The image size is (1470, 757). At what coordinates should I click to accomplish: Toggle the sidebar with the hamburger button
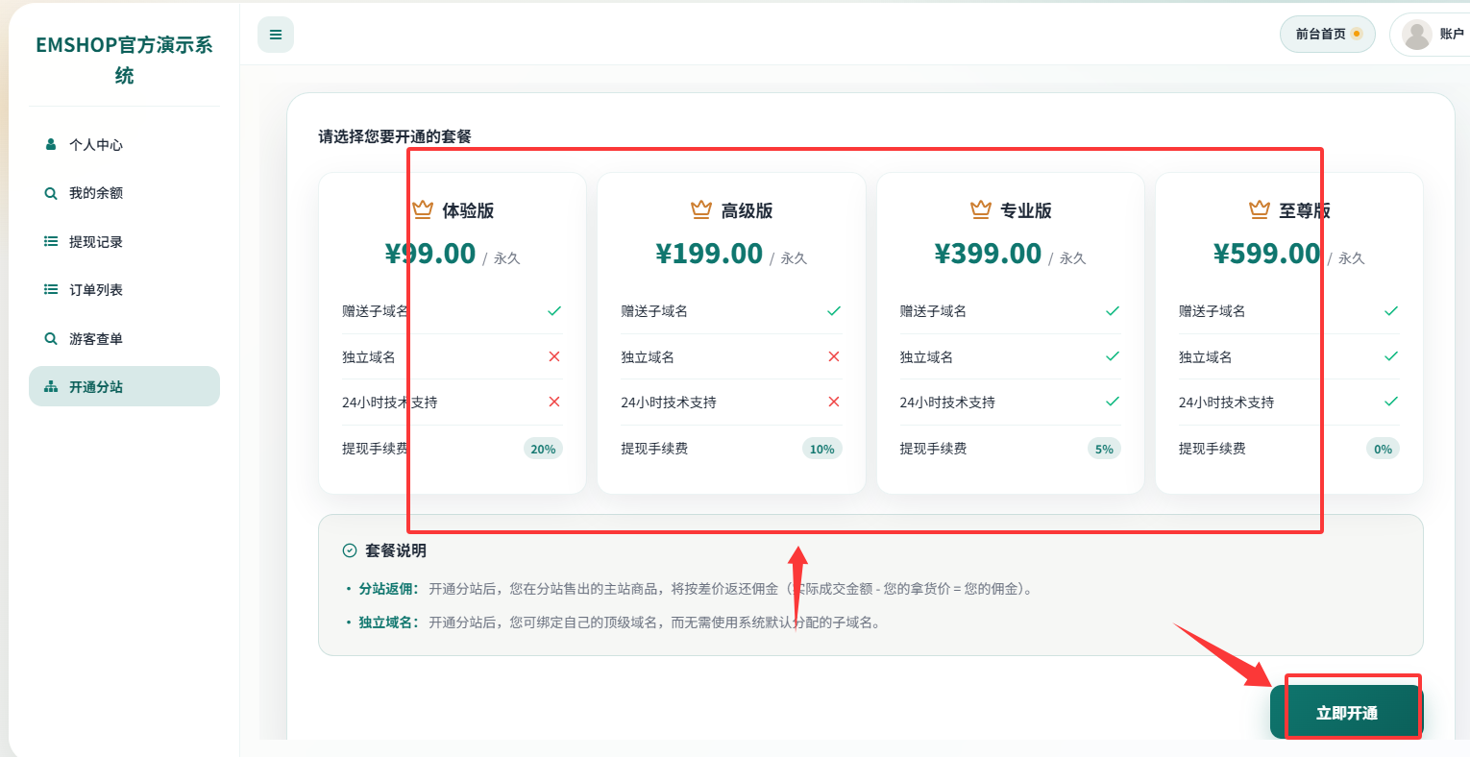(x=275, y=34)
